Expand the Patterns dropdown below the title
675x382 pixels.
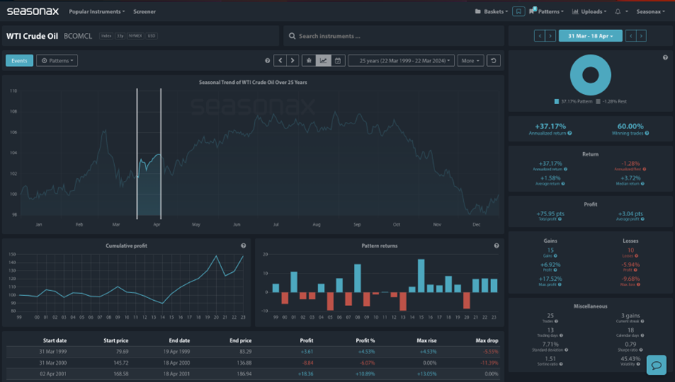click(57, 61)
